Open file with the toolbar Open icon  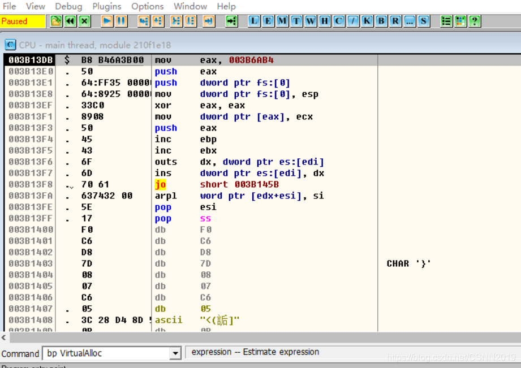56,21
